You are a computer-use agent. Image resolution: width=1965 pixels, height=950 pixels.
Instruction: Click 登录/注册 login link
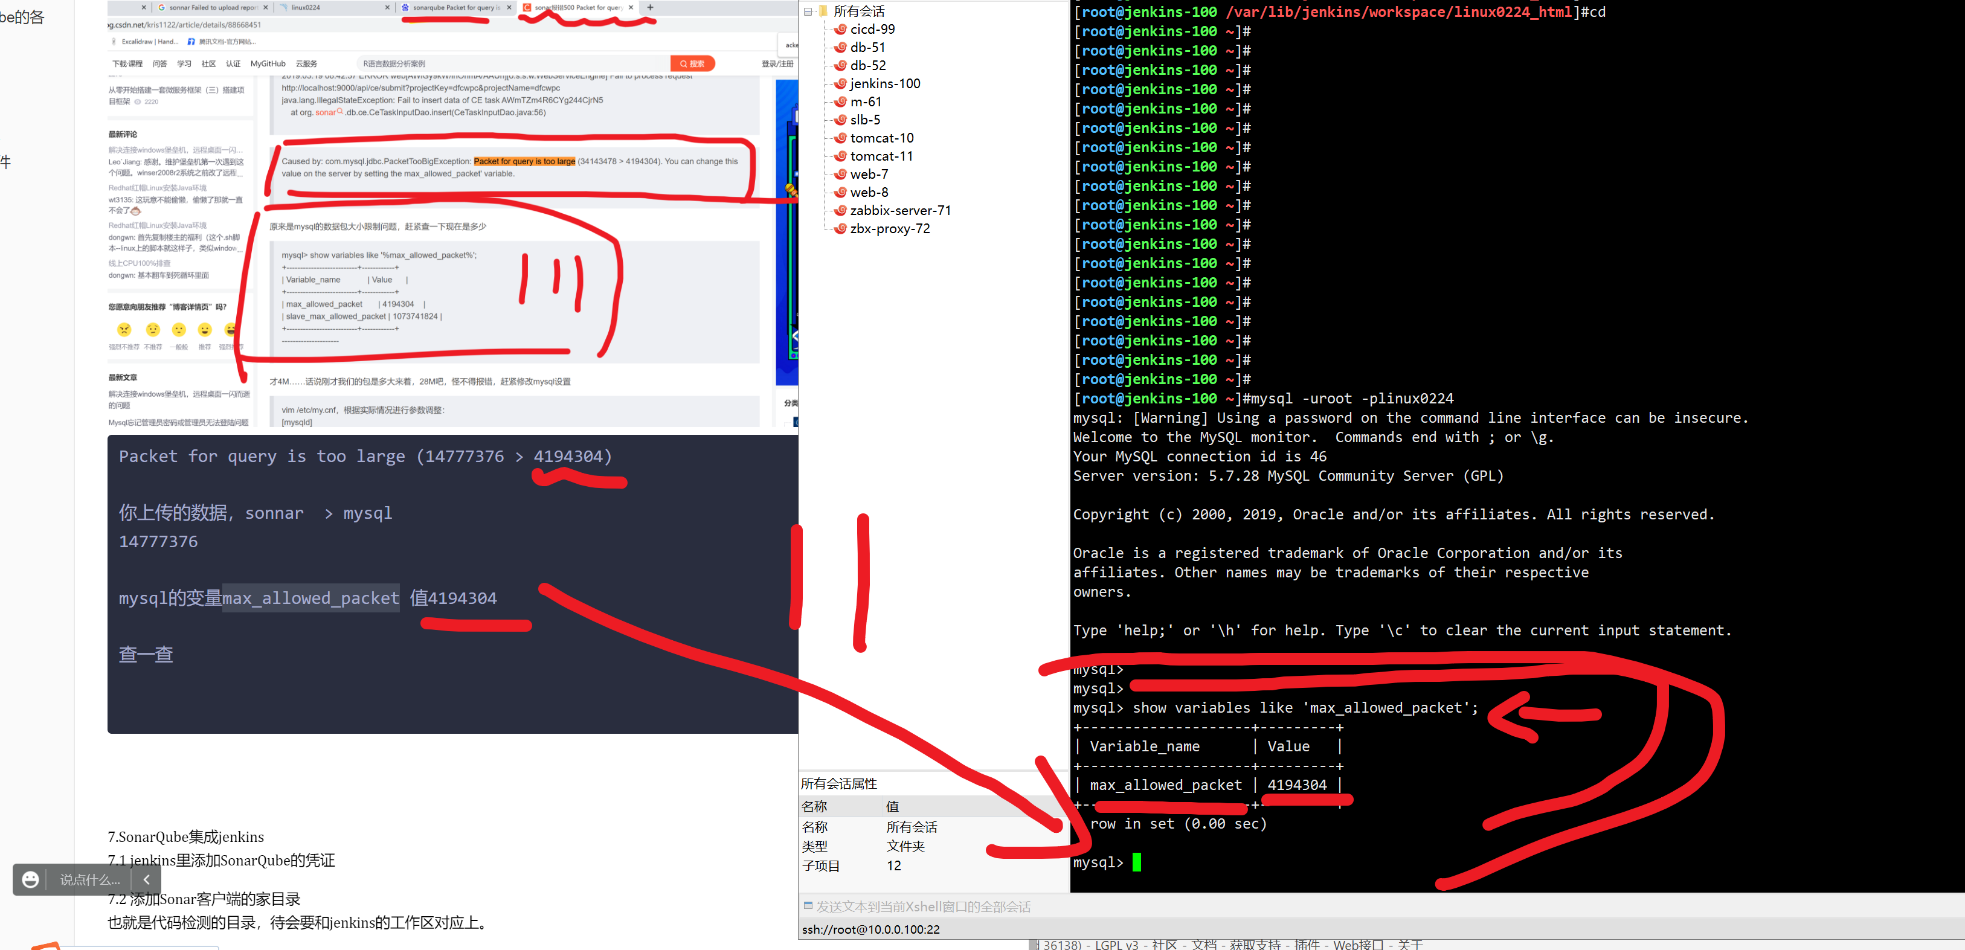pos(777,64)
